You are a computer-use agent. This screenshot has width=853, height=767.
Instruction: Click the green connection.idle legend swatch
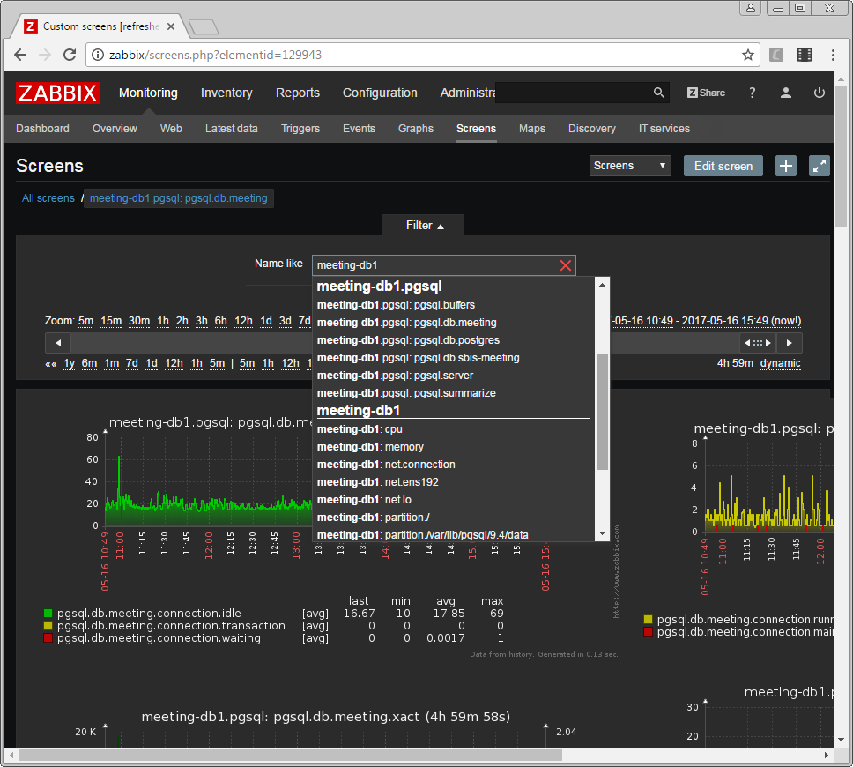(48, 614)
